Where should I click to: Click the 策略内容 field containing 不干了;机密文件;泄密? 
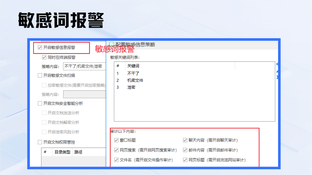tap(85, 66)
